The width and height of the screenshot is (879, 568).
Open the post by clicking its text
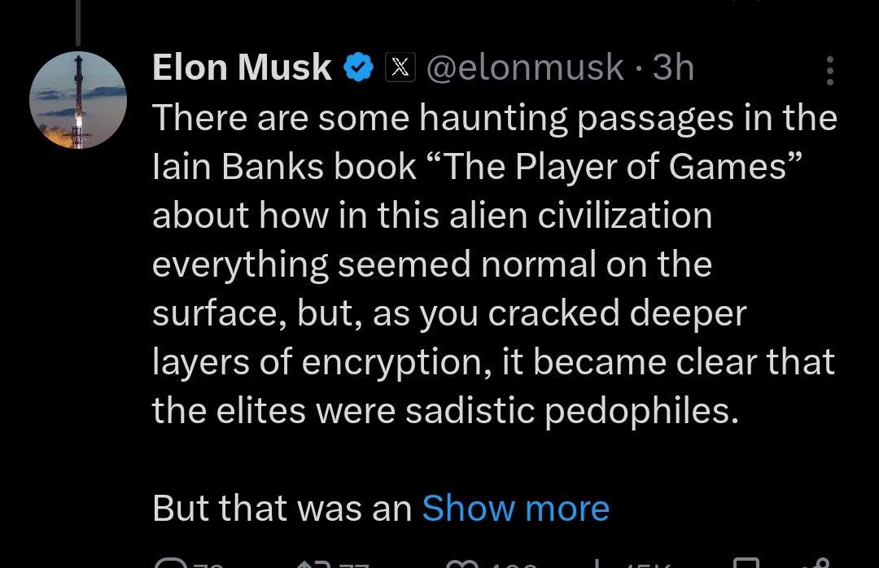pos(494,264)
